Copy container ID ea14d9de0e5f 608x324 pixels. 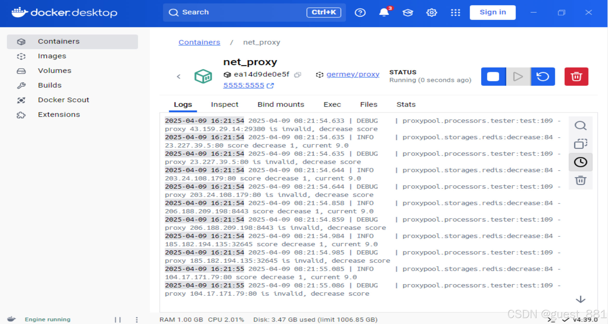click(x=298, y=75)
